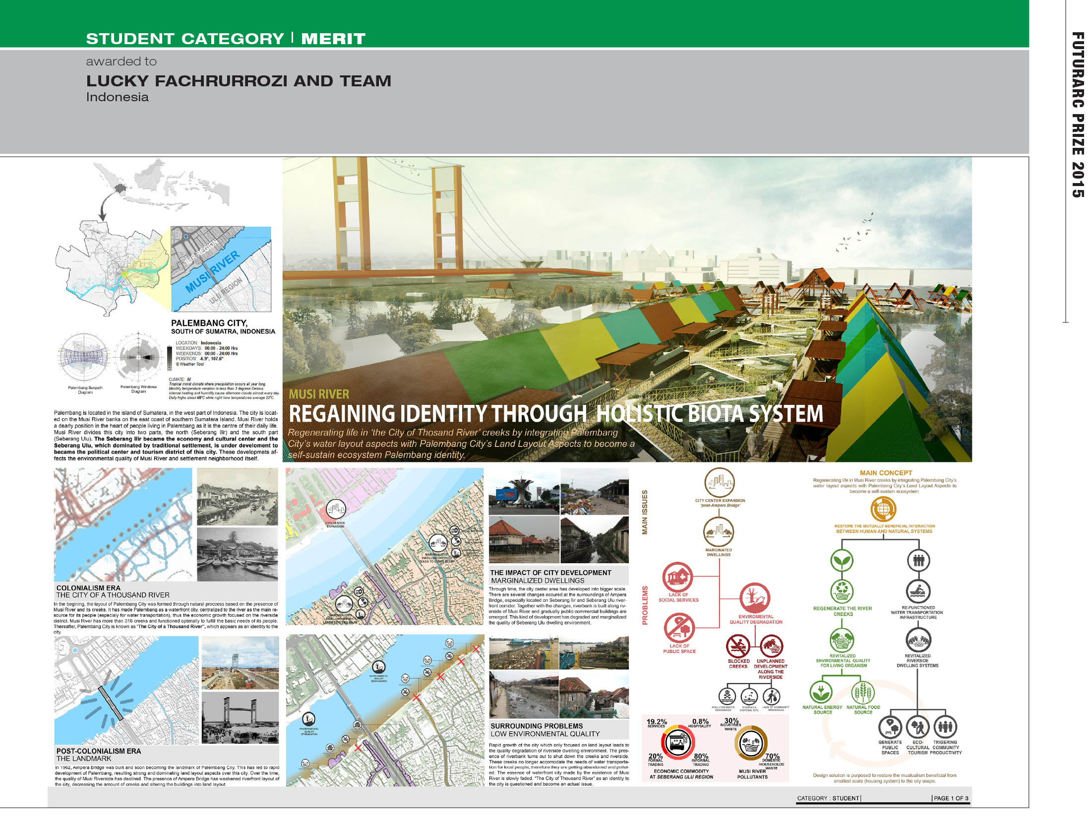The height and width of the screenshot is (827, 1091).
Task: Click the vertical "FUTURARC PRIZE 2015" label
Action: click(1077, 115)
